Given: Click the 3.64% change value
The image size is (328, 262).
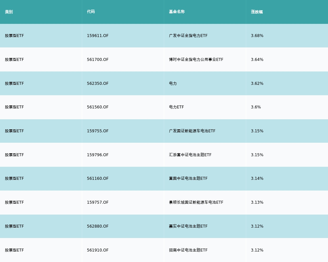Looking at the screenshot, I should (x=257, y=60).
